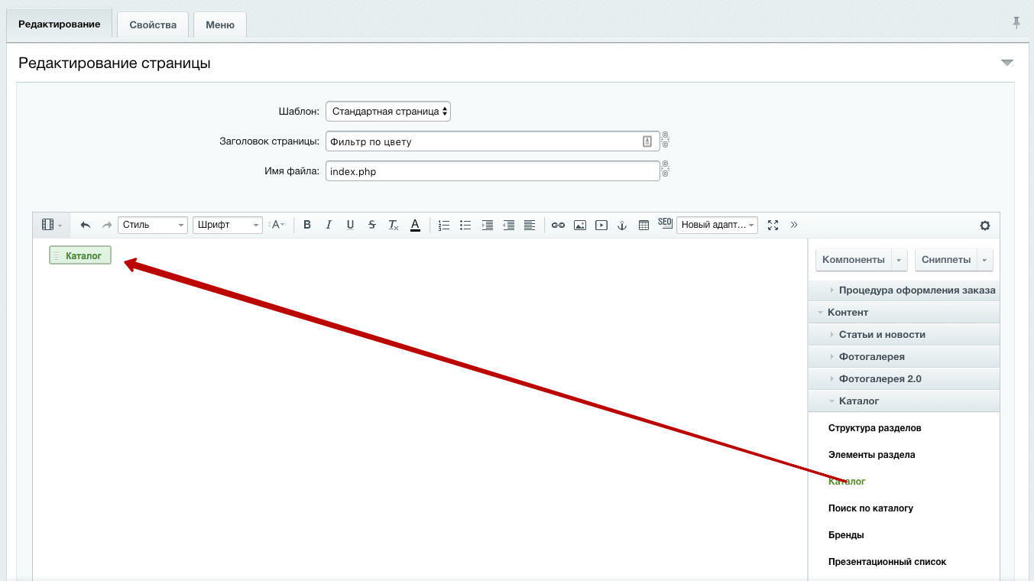Open the Стиль style dropdown
Screen dimensions: 1034x581
pos(153,225)
